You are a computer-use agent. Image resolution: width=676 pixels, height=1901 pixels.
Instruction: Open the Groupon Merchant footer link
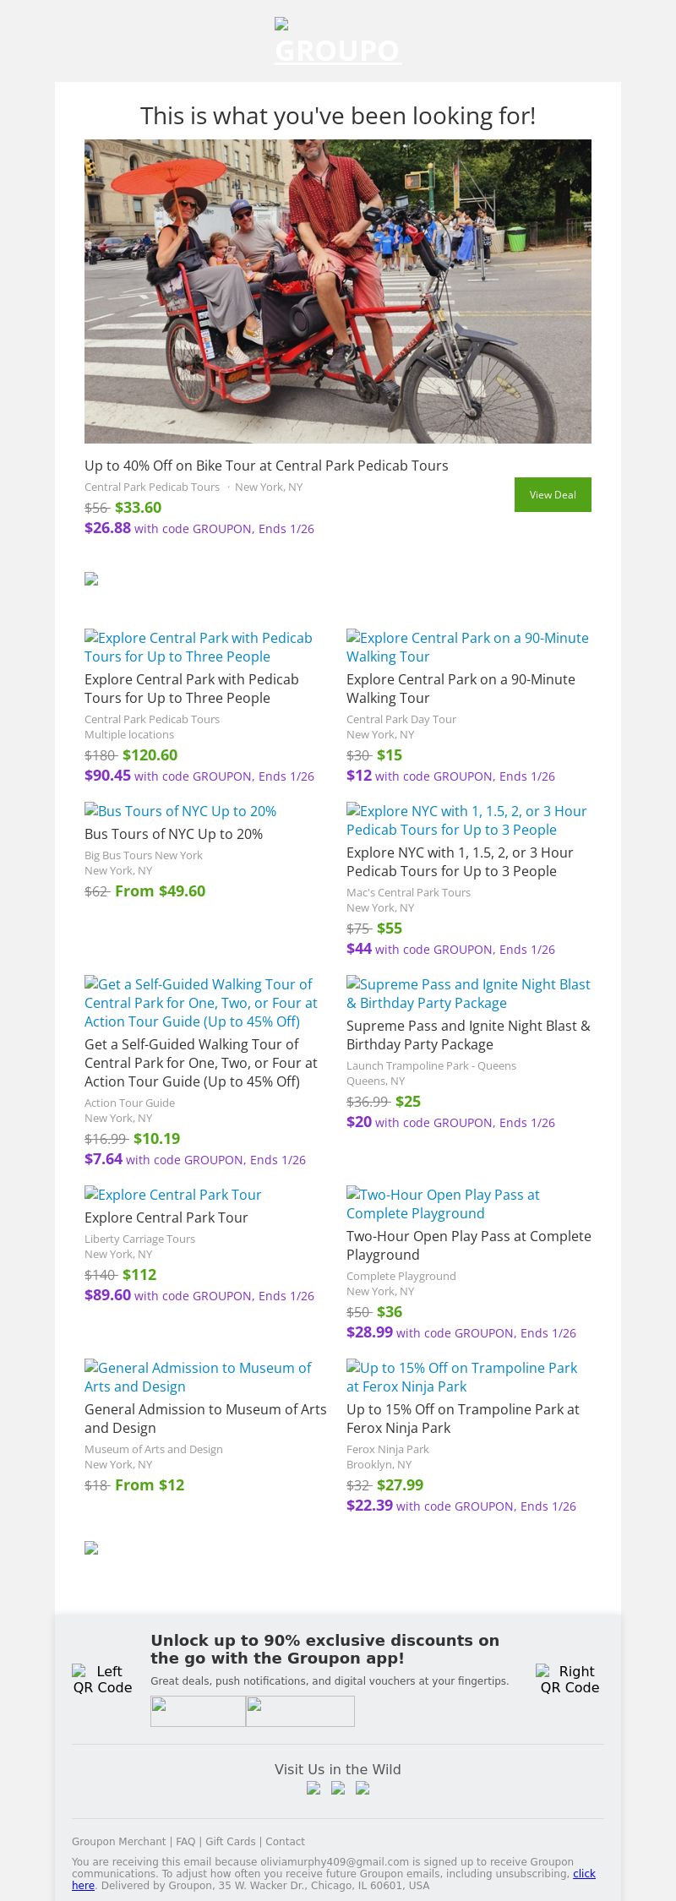[118, 1841]
